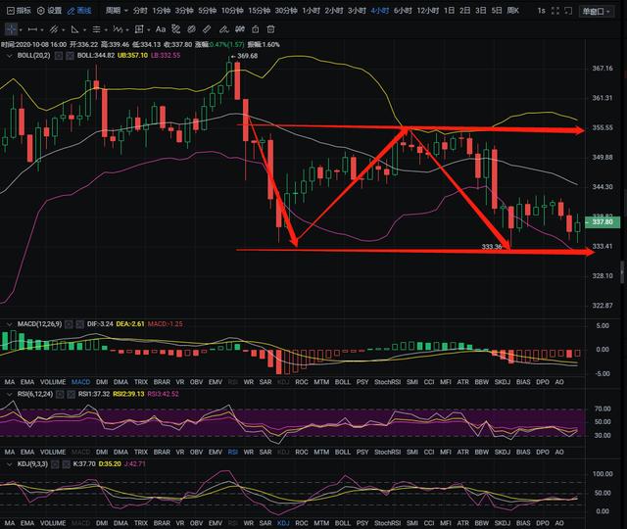This screenshot has width=627, height=529.
Task: Click the broken chain link icon
Action: (x=175, y=28)
